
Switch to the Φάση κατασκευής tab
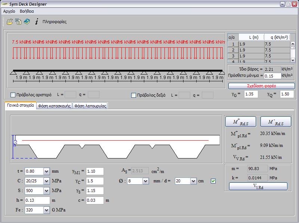pos(54,106)
